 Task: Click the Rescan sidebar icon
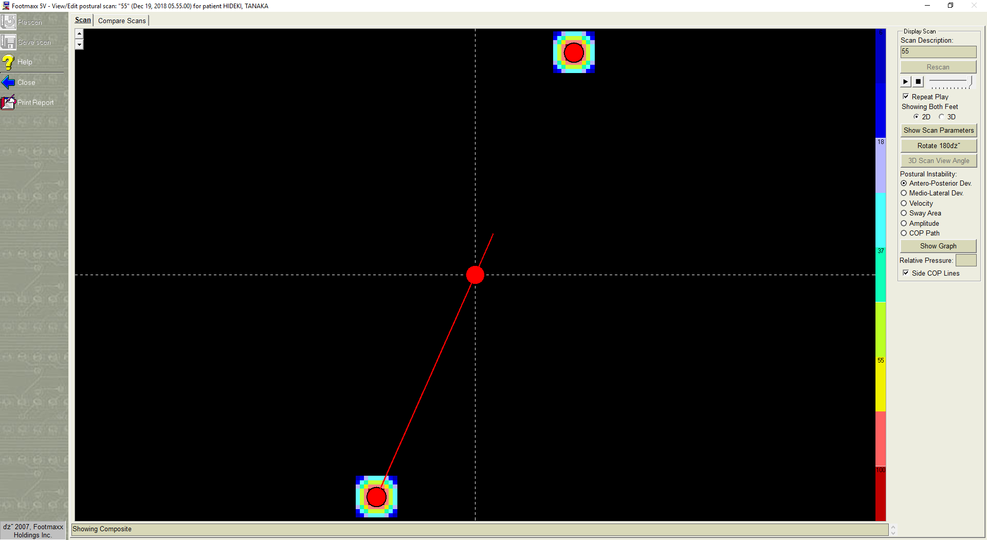point(8,22)
